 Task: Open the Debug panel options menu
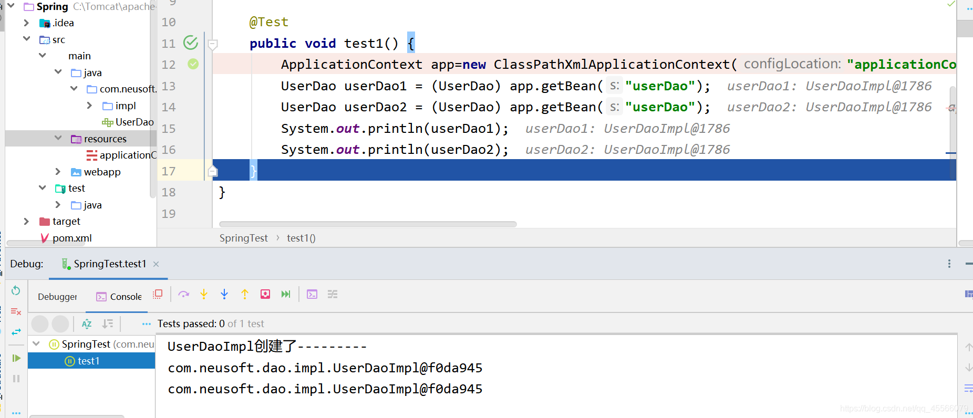point(949,264)
